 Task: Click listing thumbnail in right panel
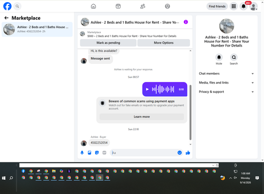pyautogui.click(x=227, y=26)
